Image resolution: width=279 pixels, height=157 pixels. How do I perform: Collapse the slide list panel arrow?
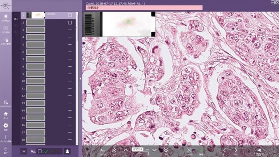tap(80, 78)
